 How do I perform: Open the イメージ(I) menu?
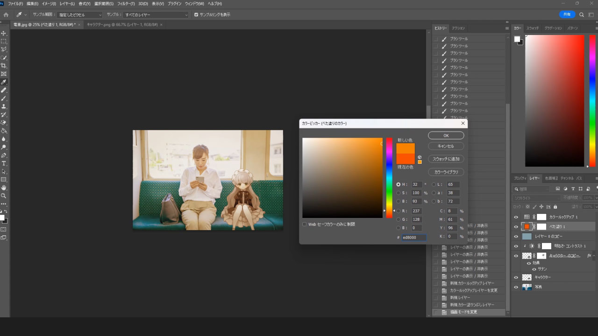tap(49, 4)
